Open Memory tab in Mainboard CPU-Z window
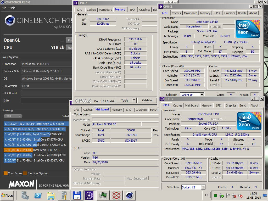This screenshot has height=201, width=268. (117, 110)
